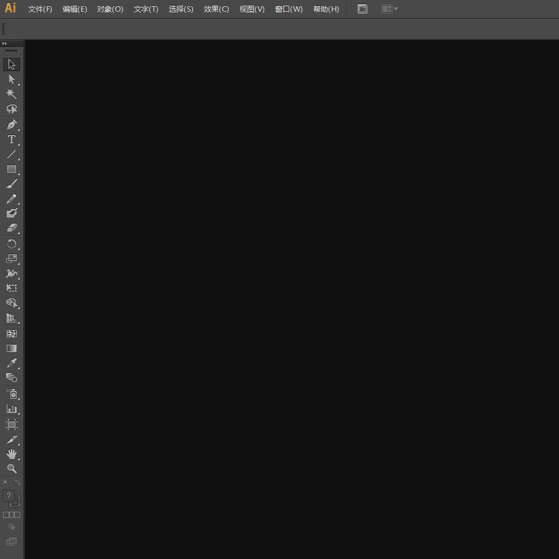Screen dimensions: 559x559
Task: Click the Fill swatch with question mark
Action: click(x=9, y=496)
